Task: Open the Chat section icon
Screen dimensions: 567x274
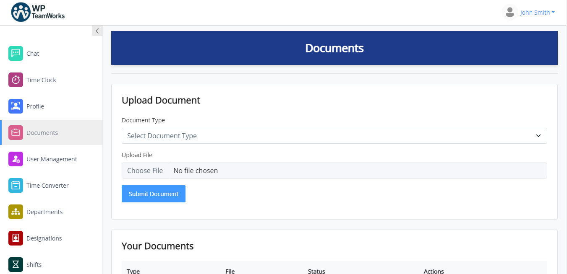Action: (16, 53)
